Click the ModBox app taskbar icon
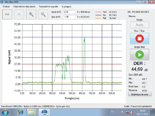155x116 pixels. tap(44, 112)
